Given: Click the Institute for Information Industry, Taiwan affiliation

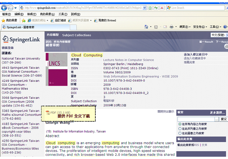Looking at the screenshot, I should point(79,131).
